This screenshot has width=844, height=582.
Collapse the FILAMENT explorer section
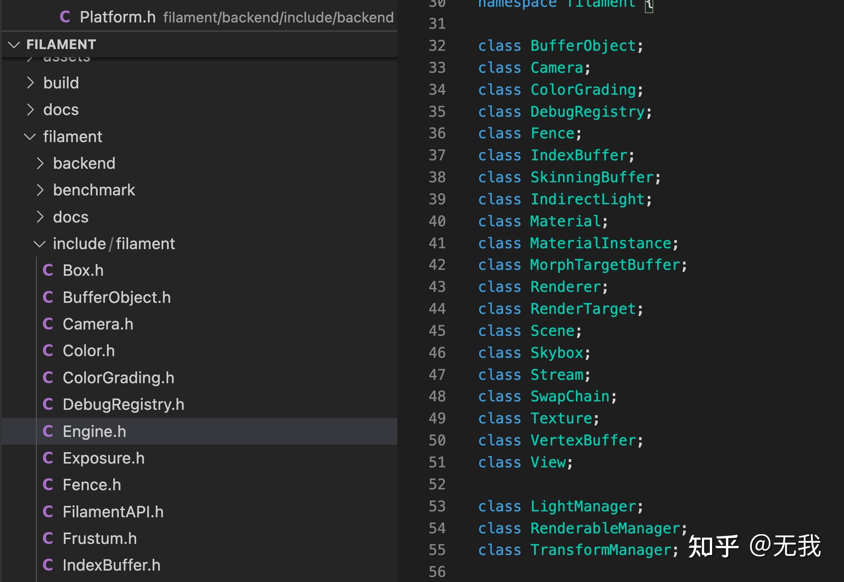click(x=14, y=44)
